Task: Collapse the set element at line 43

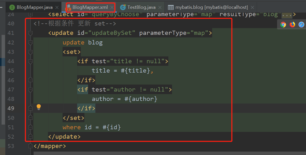Action: tap(30, 52)
